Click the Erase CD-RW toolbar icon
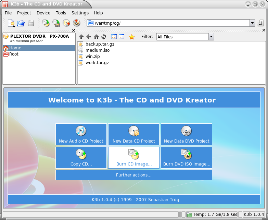The width and height of the screenshot is (268, 220). [x=66, y=23]
